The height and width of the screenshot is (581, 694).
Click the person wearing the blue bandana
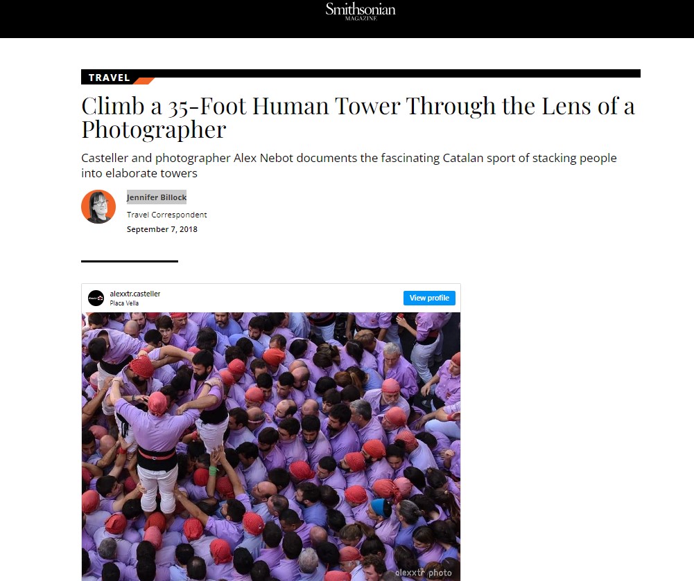point(381,508)
